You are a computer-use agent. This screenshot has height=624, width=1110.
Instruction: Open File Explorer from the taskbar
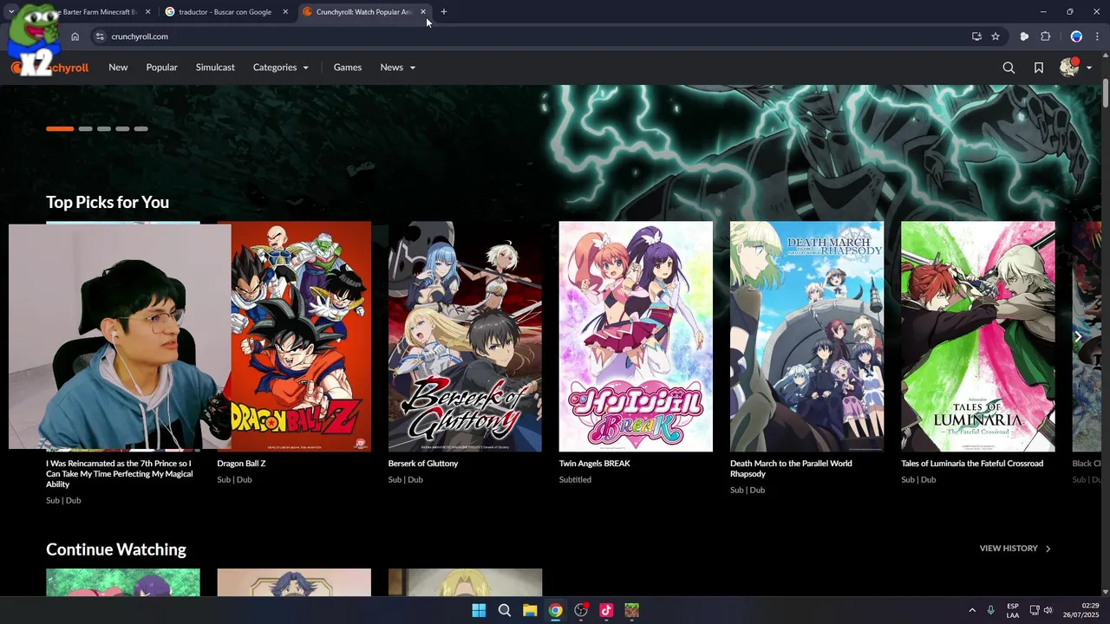click(530, 611)
